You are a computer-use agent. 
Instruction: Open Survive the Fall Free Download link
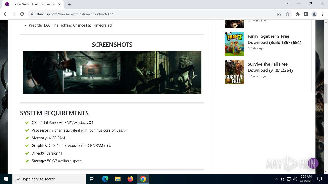point(270,67)
